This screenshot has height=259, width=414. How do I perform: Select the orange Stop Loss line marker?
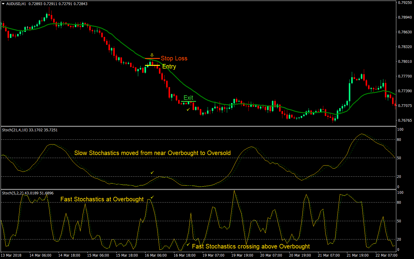click(x=152, y=58)
